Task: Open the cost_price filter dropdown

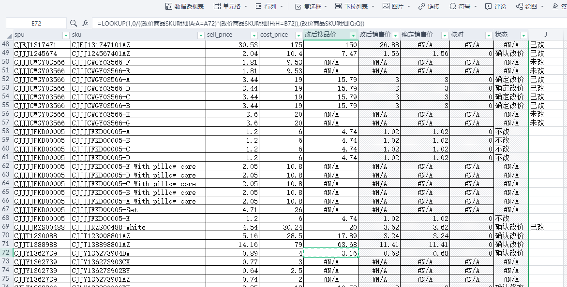Action: pos(298,35)
